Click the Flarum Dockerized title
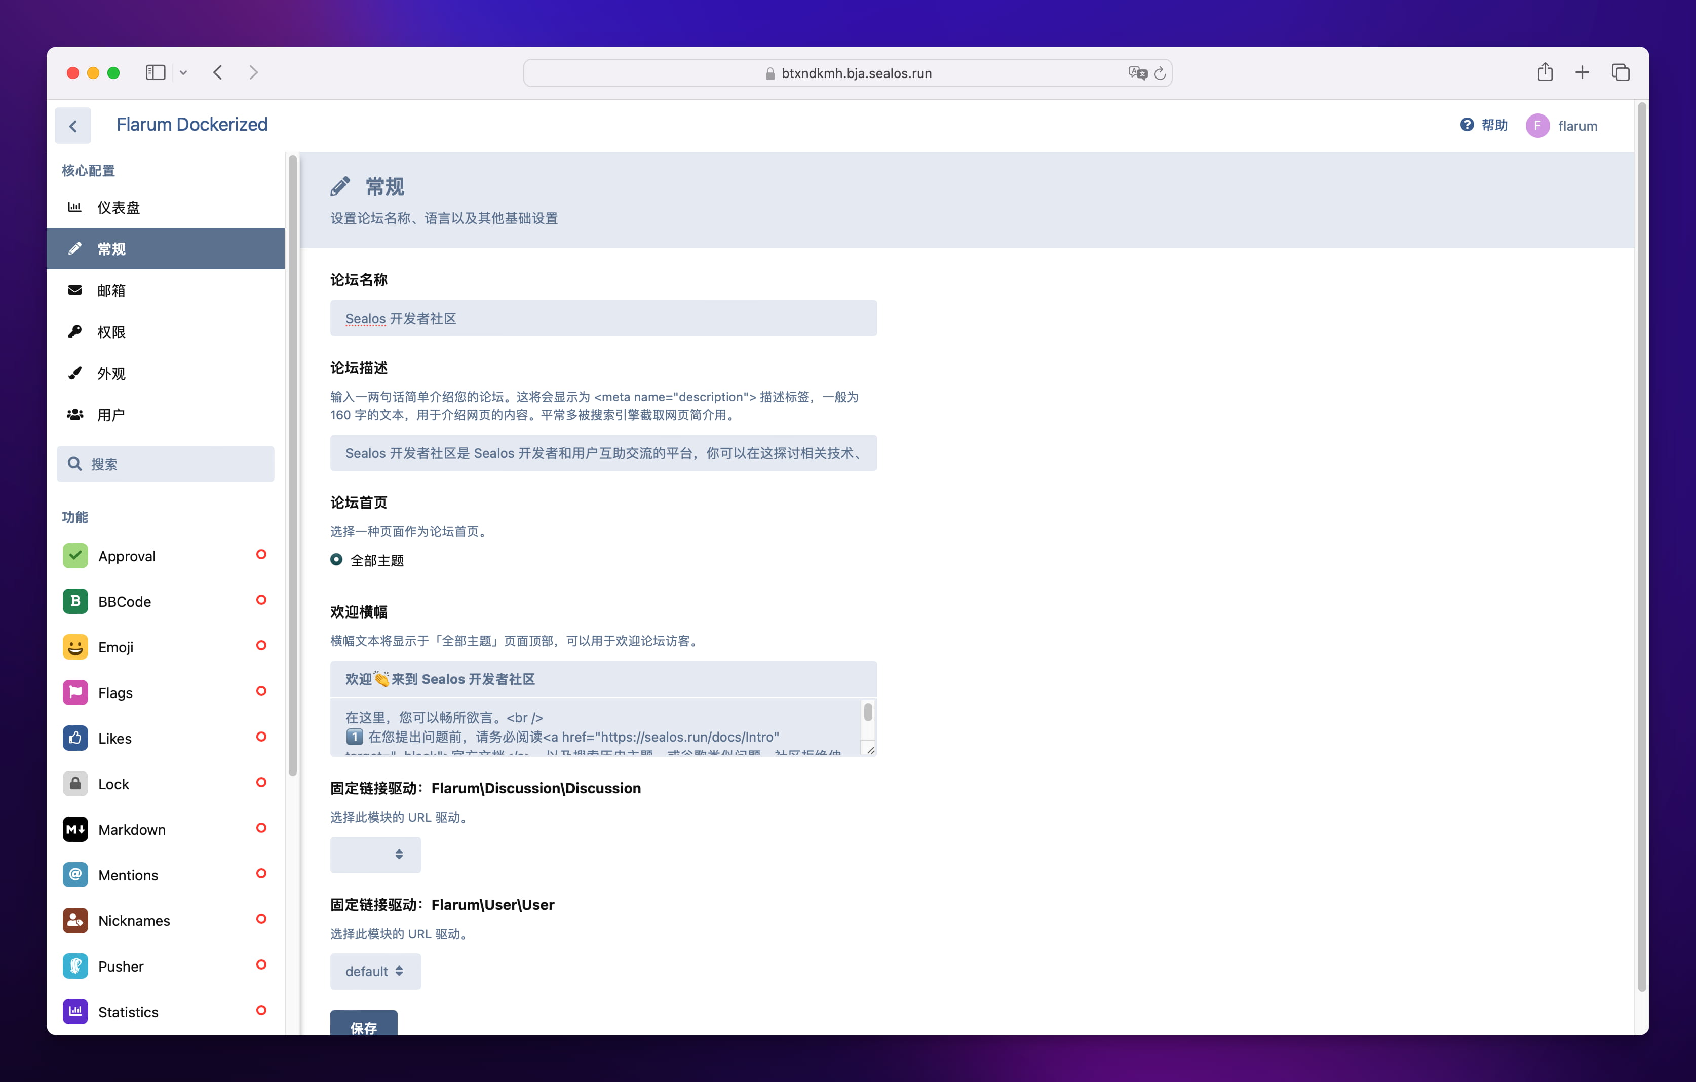This screenshot has width=1696, height=1082. click(x=191, y=125)
